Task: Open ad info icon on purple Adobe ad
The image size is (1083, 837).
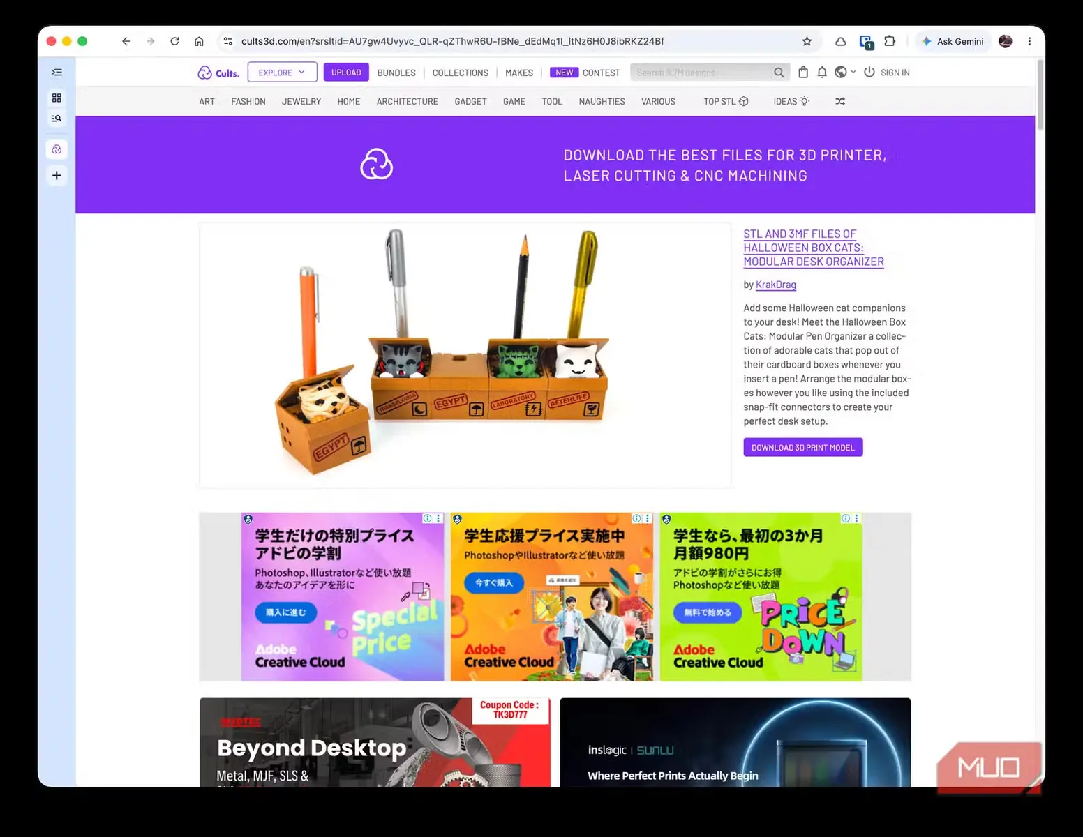Action: click(x=427, y=518)
